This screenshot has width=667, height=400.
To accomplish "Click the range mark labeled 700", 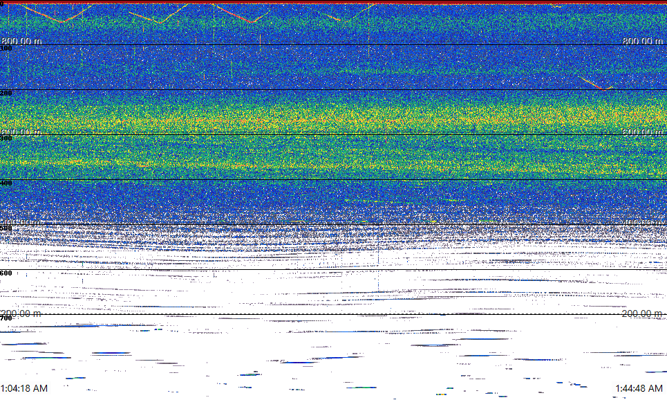I will 6,318.
